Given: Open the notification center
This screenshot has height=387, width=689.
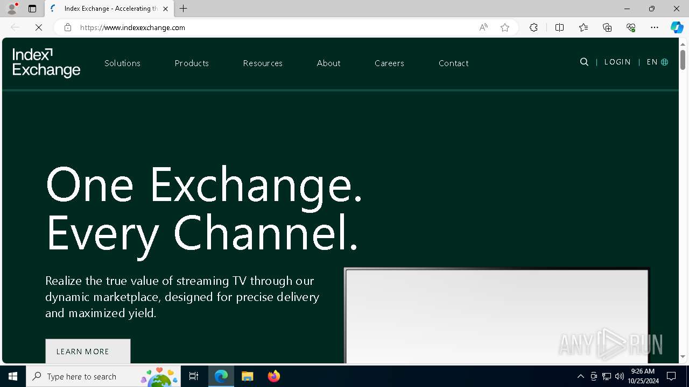Looking at the screenshot, I should pos(671,376).
